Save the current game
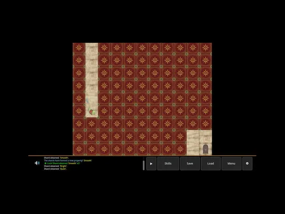Viewport: 285px width, 214px height. [190, 164]
